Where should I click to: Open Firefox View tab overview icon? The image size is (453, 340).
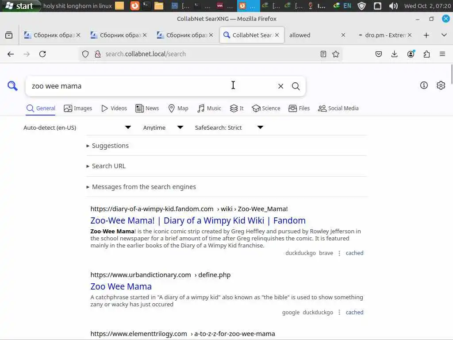[9, 35]
